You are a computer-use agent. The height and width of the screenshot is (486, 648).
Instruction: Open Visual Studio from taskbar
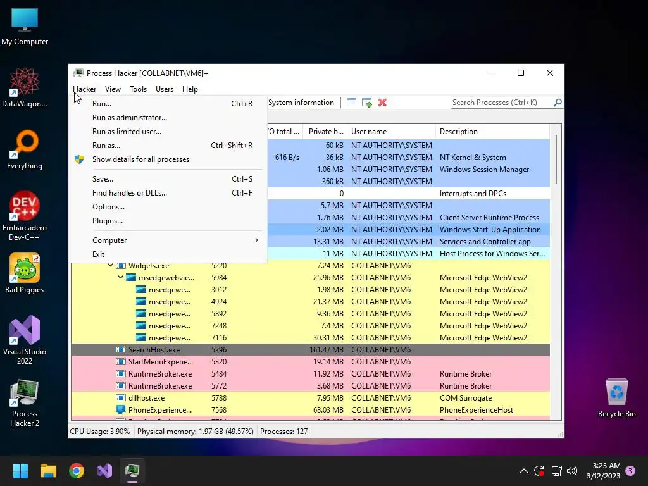(x=104, y=471)
